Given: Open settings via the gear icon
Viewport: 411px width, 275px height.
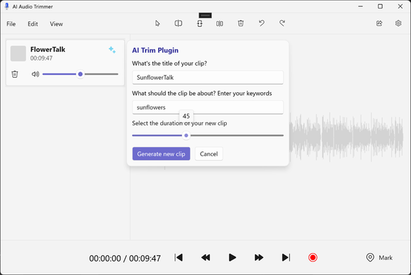Looking at the screenshot, I should pos(398,23).
